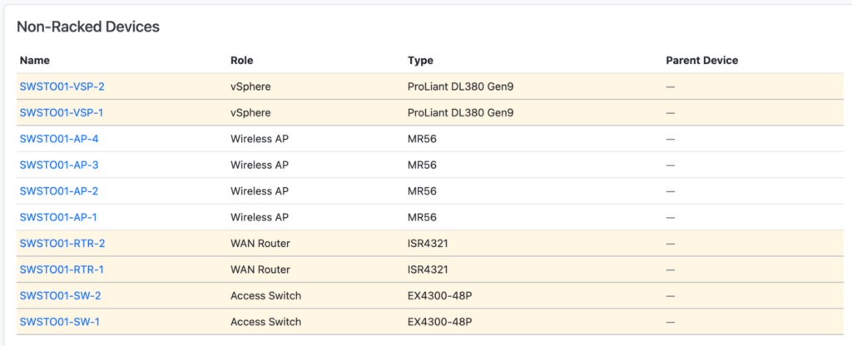
Task: Click the Wireless AP role of SWSTO01-AP-4
Action: [260, 139]
